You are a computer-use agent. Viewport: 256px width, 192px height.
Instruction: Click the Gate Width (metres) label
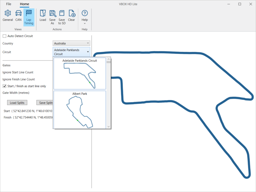pyautogui.click(x=16, y=93)
